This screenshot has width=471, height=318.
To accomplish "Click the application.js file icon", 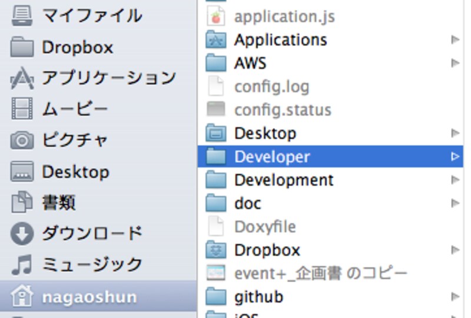I will coord(215,16).
